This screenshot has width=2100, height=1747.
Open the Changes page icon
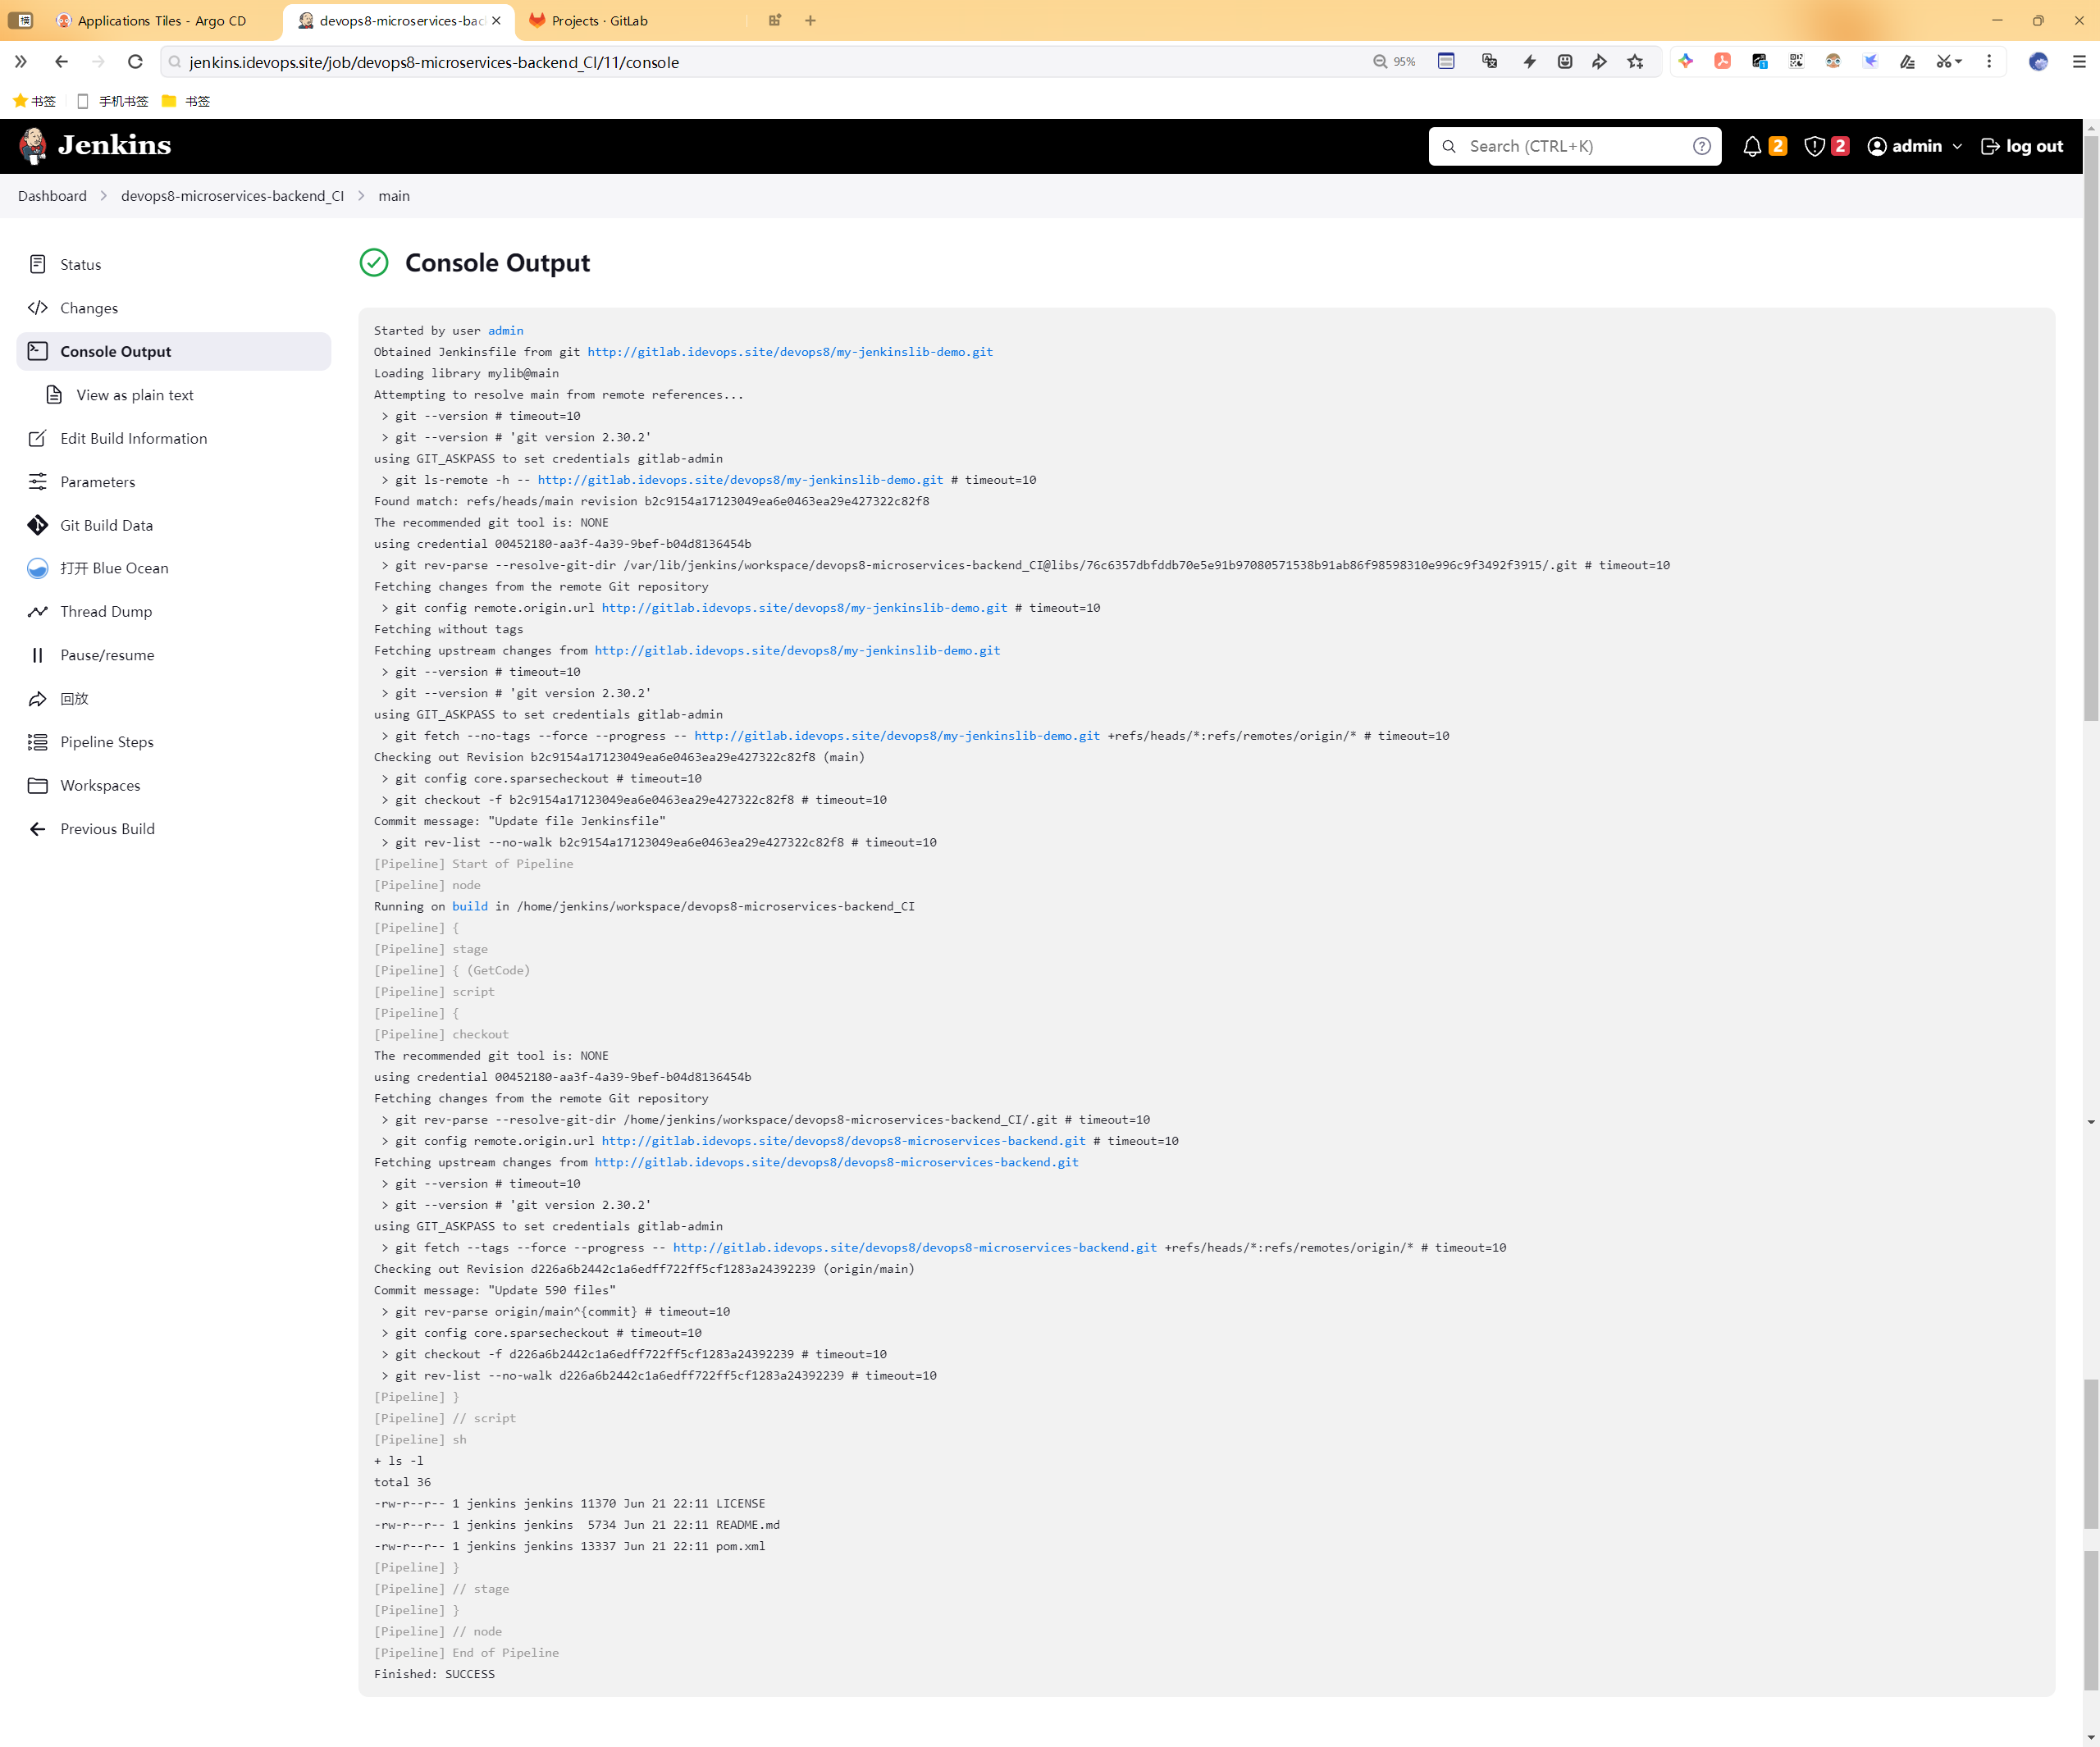(38, 308)
